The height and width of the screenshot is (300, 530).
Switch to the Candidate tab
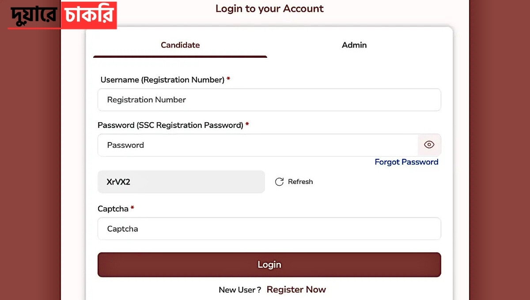point(180,45)
